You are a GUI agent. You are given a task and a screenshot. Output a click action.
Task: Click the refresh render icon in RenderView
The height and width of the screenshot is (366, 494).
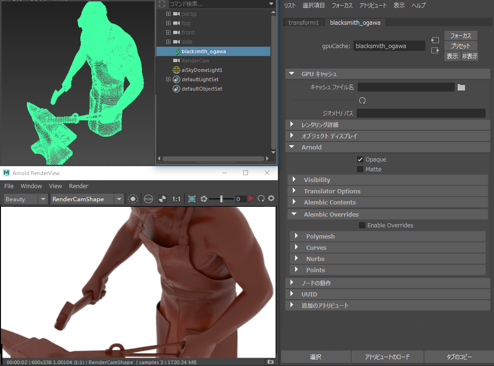tap(261, 198)
